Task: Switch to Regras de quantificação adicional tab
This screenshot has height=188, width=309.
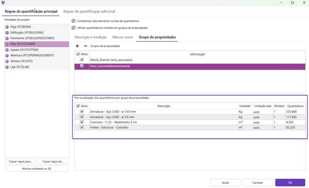Action: (89, 12)
